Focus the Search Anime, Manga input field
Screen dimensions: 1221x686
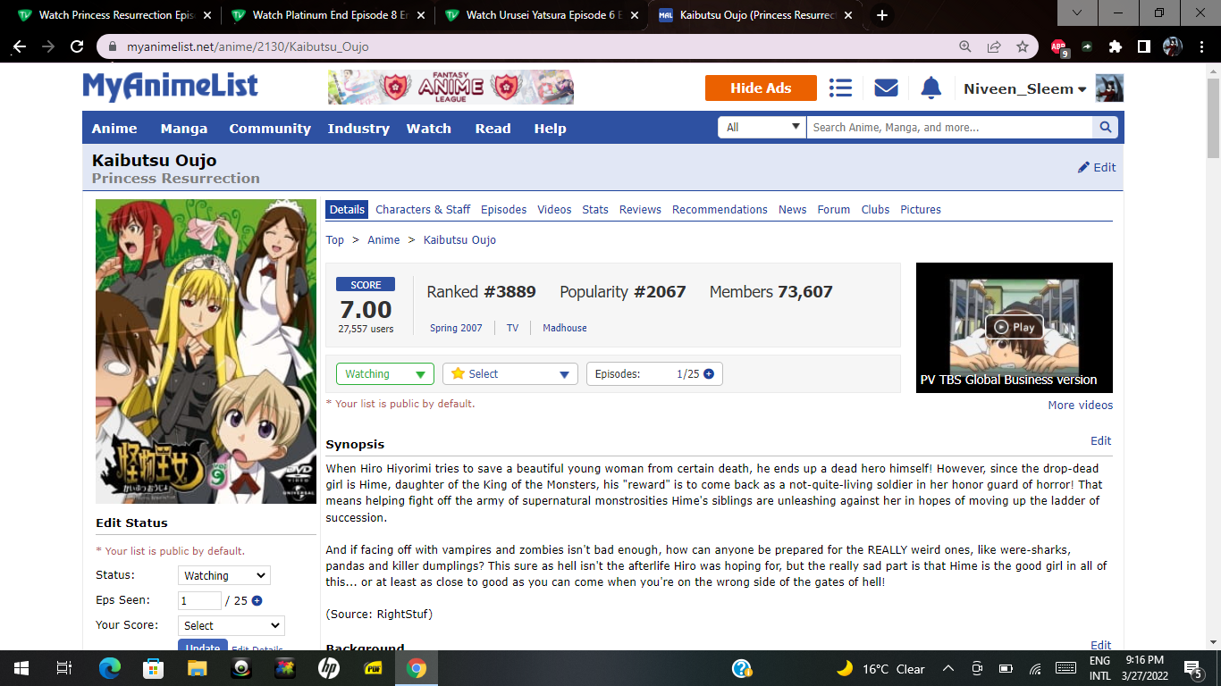coord(949,128)
